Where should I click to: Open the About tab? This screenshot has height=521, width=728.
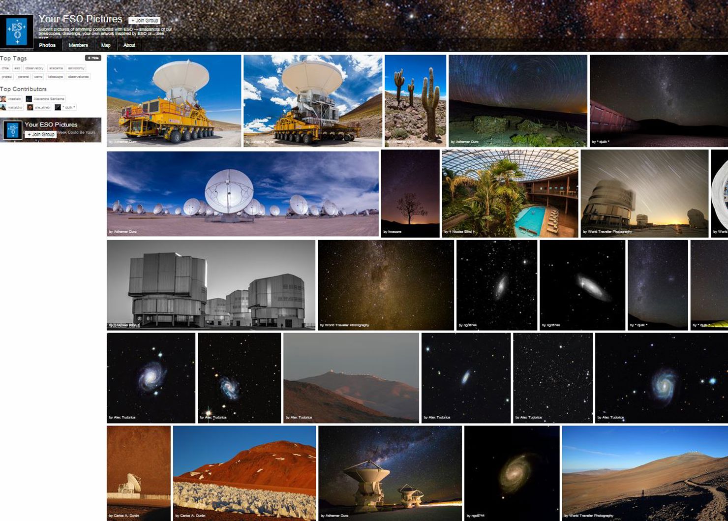pyautogui.click(x=129, y=45)
